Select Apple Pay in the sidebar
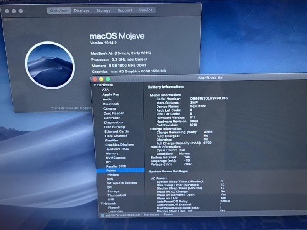 111,94
